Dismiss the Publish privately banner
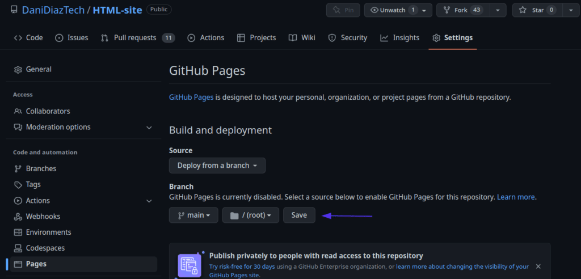Image resolution: width=581 pixels, height=279 pixels. coord(538,267)
